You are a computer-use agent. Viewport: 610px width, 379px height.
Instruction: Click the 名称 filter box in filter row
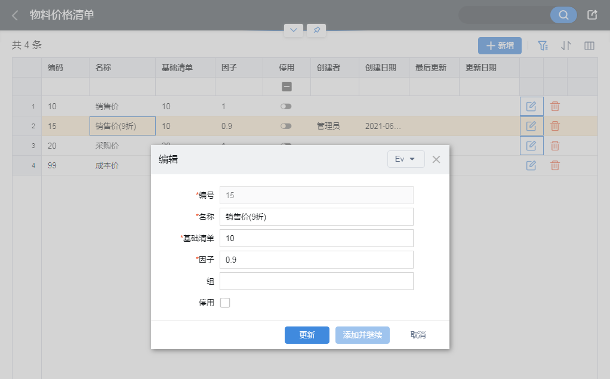122,87
